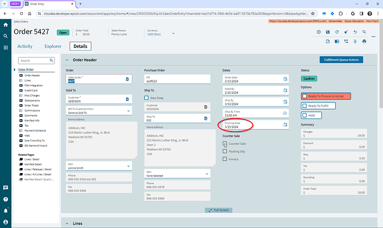Open the three-dot overflow menu
The width and height of the screenshot is (383, 228).
tap(374, 37)
